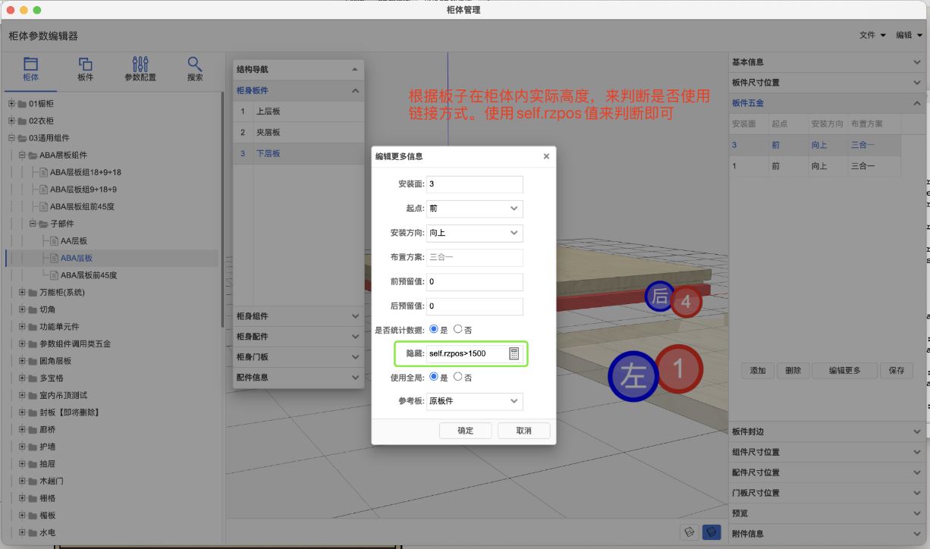Set 是否统计数据 to 否
Image resolution: width=930 pixels, height=549 pixels.
click(x=458, y=330)
